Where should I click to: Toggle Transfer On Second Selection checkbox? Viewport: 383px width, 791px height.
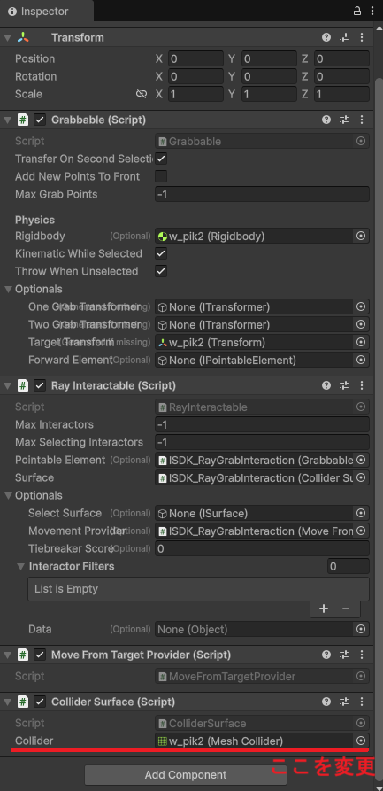click(161, 159)
